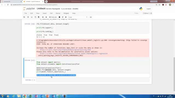Restart and run all with fast-forward icon

point(66,17)
